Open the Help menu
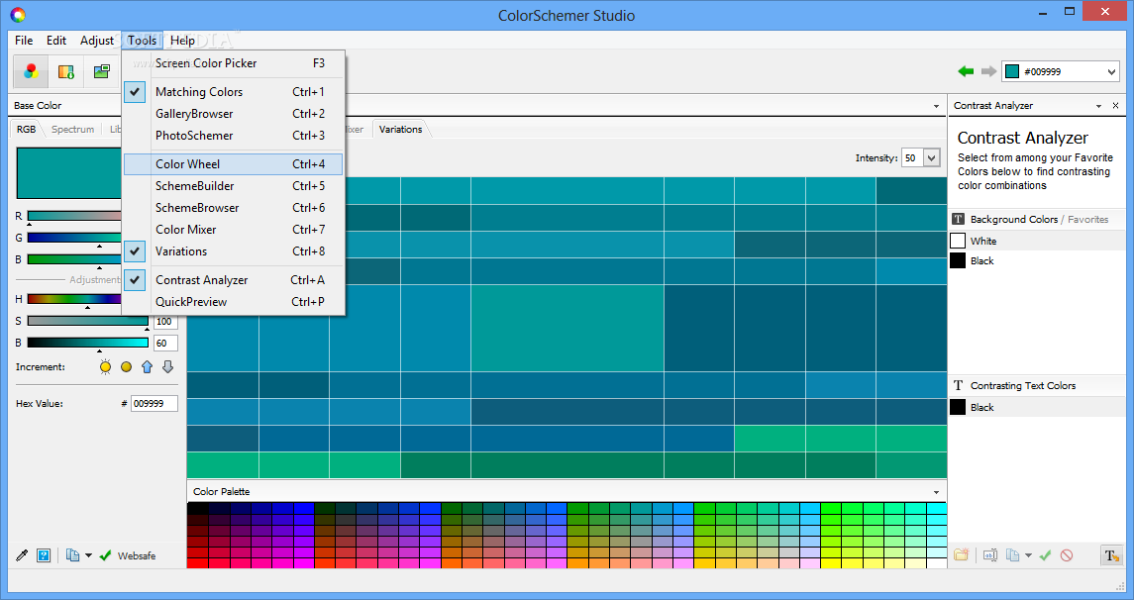This screenshot has width=1134, height=600. [x=182, y=41]
